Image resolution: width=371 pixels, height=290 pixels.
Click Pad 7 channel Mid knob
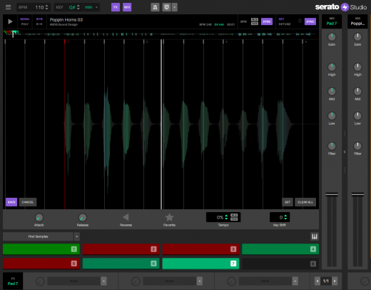(332, 91)
